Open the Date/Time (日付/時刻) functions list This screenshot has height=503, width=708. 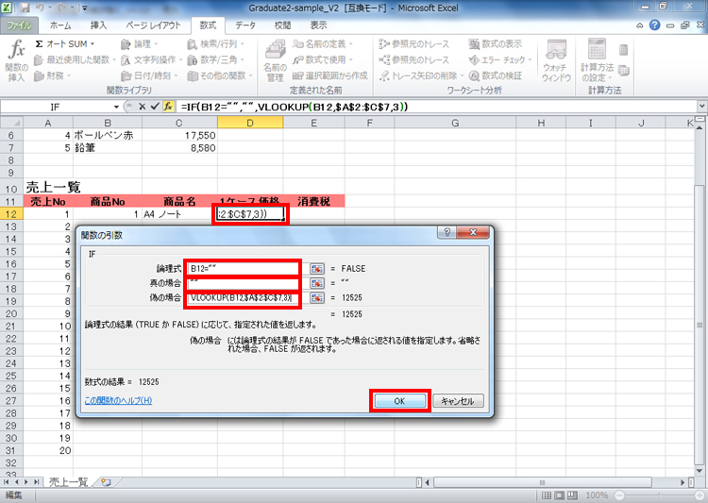pos(149,75)
